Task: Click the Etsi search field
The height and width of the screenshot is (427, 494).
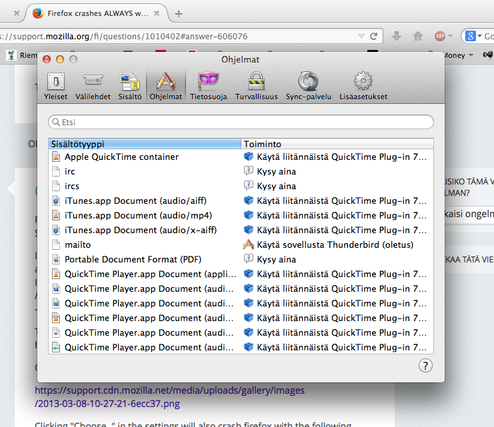Action: click(241, 122)
